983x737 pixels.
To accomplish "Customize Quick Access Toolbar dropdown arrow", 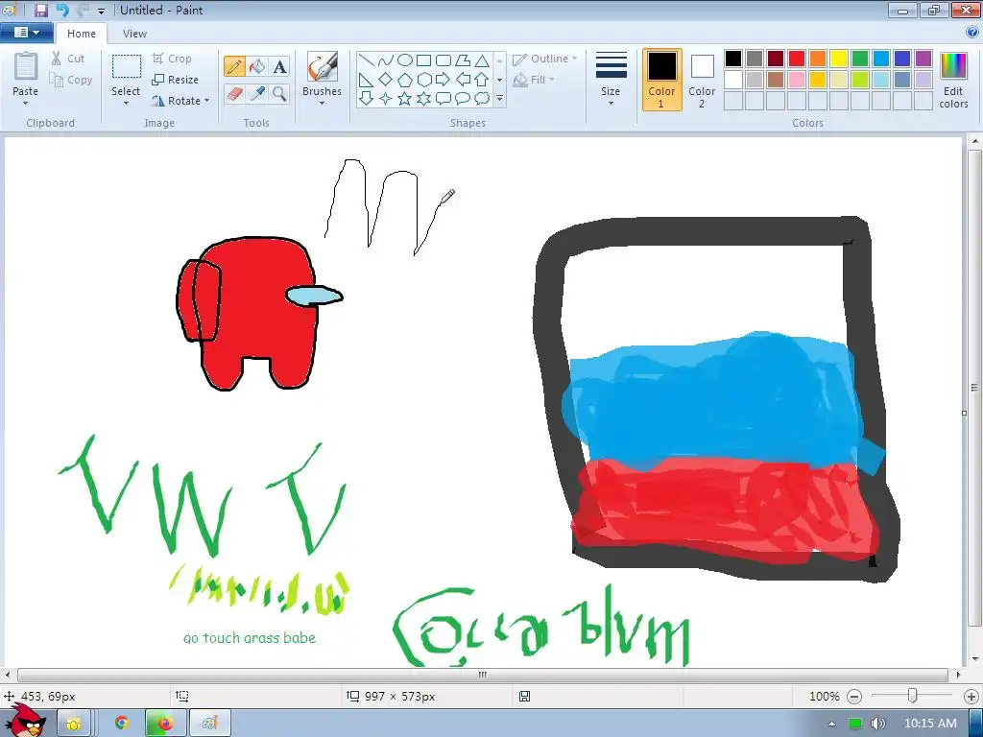I will pyautogui.click(x=101, y=11).
